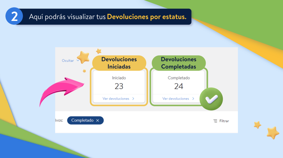The height and width of the screenshot is (158, 283).
Task: Open Ver devoluciones link under Completado
Action: (176, 99)
